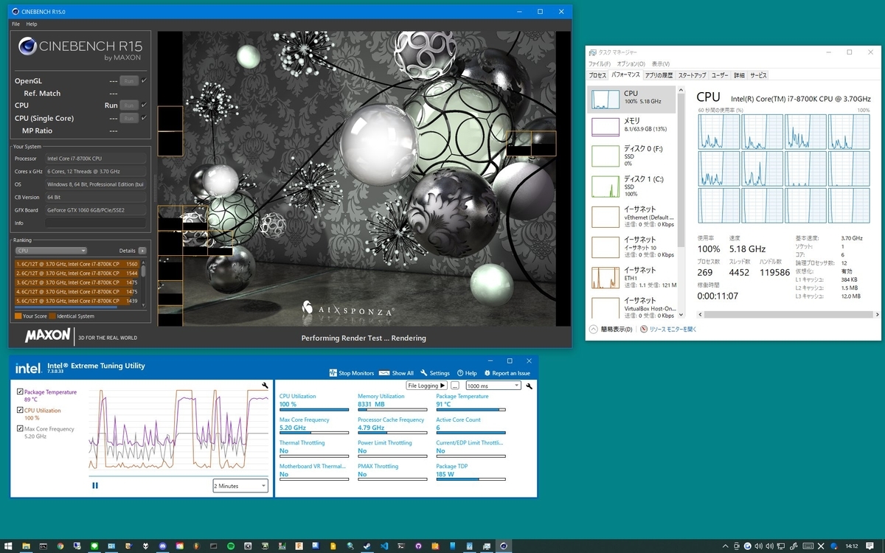Open the 2 Minutes time range dropdown

240,486
